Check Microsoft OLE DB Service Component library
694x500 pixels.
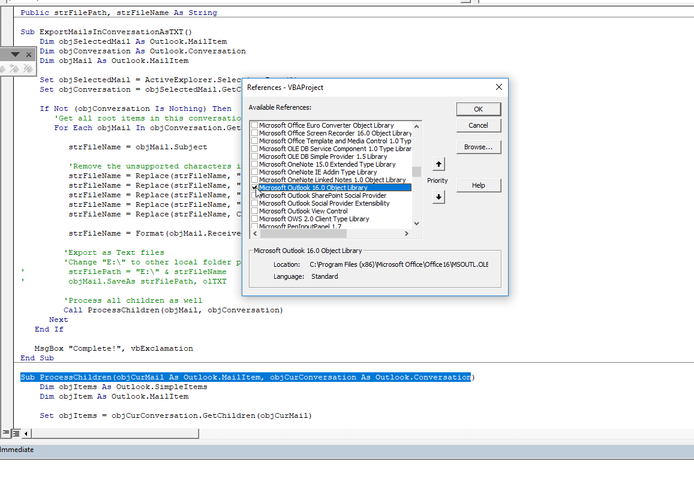[x=254, y=149]
